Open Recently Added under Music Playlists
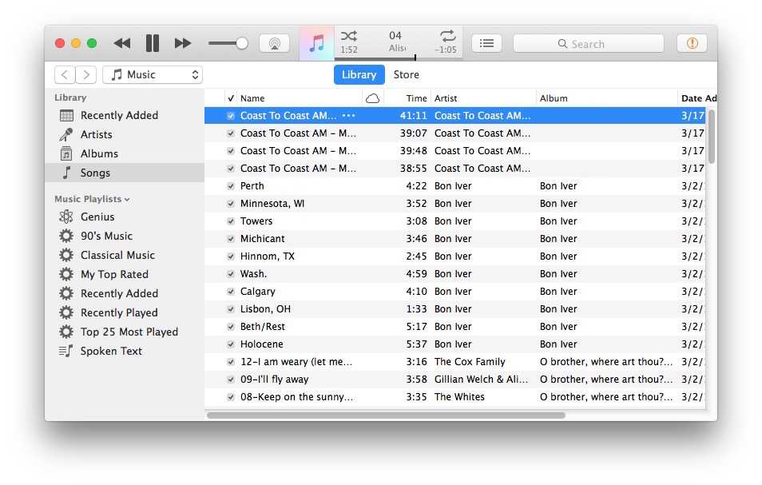The height and width of the screenshot is (485, 762). tap(124, 293)
